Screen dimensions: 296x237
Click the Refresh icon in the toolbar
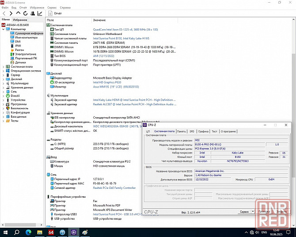pos(25,13)
